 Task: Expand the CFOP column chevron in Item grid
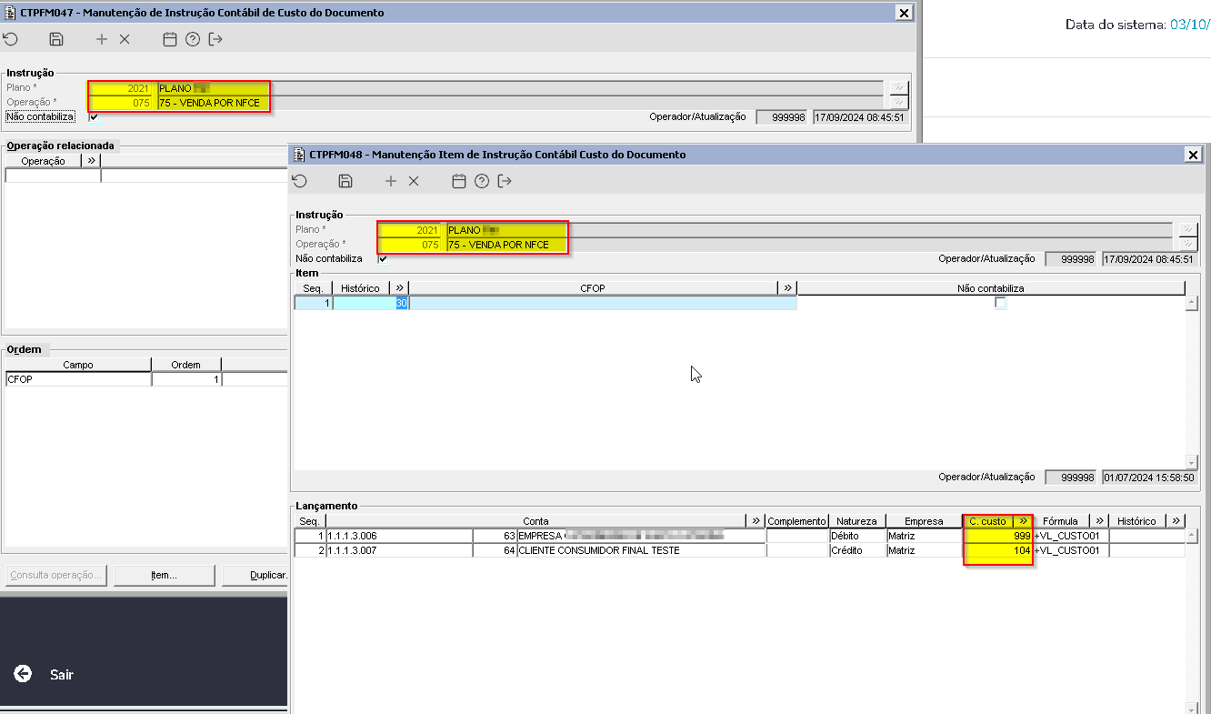click(x=787, y=287)
